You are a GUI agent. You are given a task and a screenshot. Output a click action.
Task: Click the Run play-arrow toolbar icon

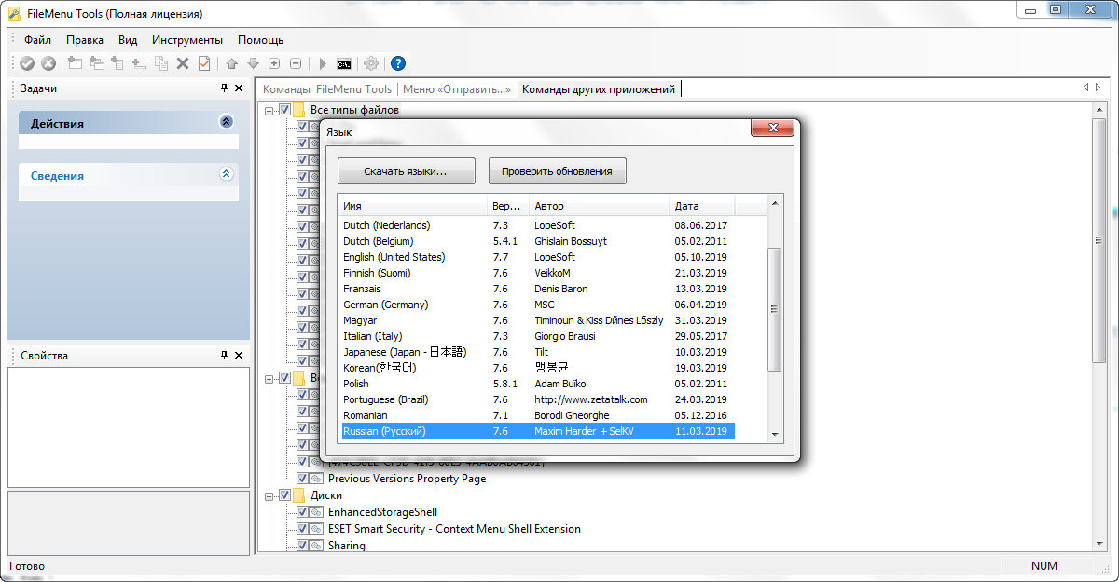323,63
